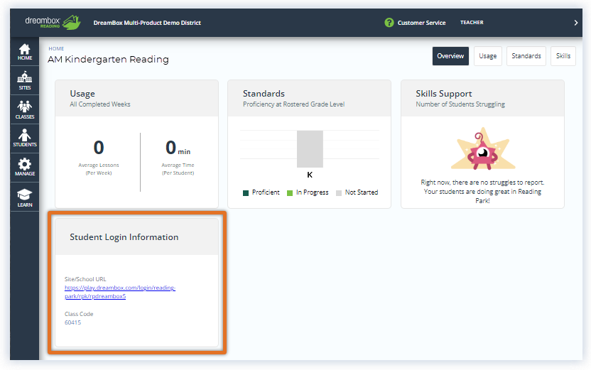Open the Learn graduation cap icon
The height and width of the screenshot is (370, 591).
tap(24, 197)
